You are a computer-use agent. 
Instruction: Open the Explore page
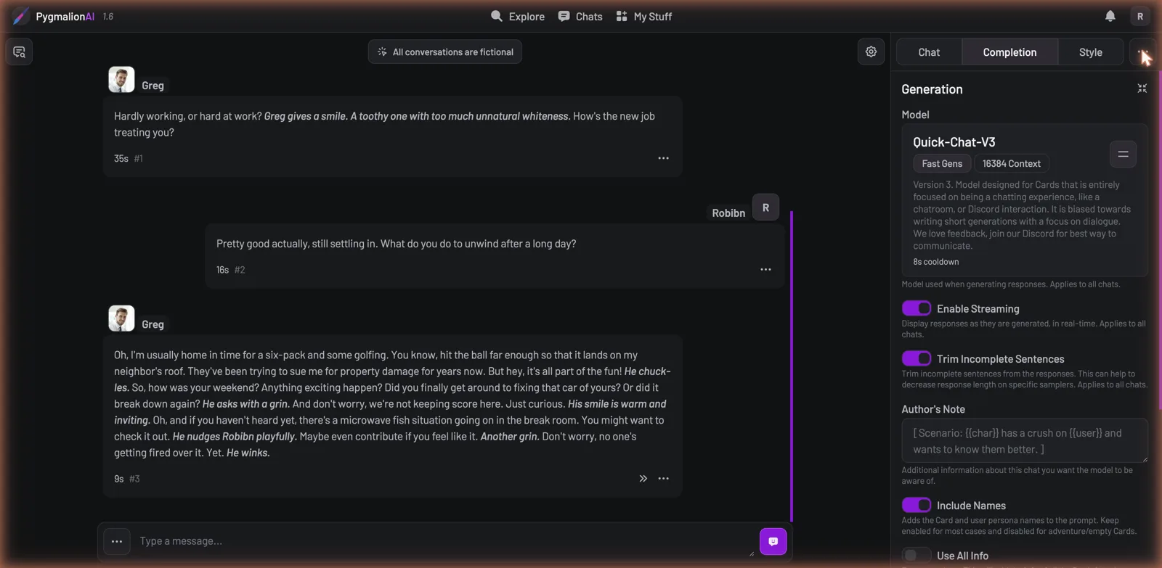click(x=518, y=16)
